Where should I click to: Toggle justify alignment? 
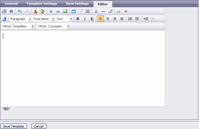click(x=122, y=19)
